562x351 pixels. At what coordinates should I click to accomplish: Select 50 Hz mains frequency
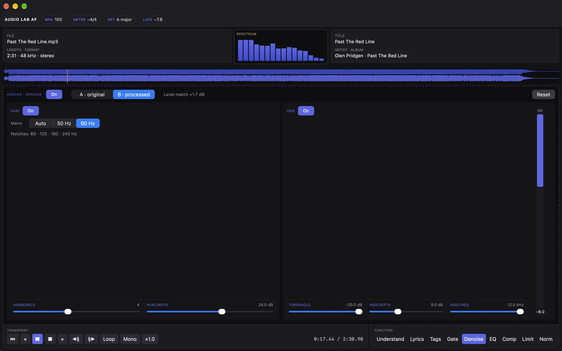click(x=64, y=123)
